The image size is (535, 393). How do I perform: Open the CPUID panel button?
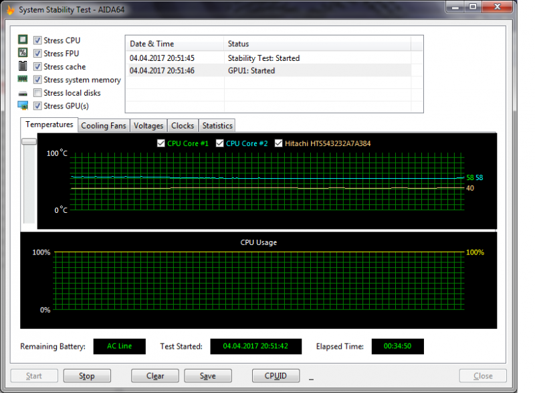(276, 376)
